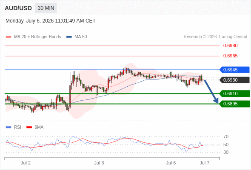Screen dimensions: 251x170
Task: Click the Jul 2 date axis label
Action: pyautogui.click(x=26, y=163)
